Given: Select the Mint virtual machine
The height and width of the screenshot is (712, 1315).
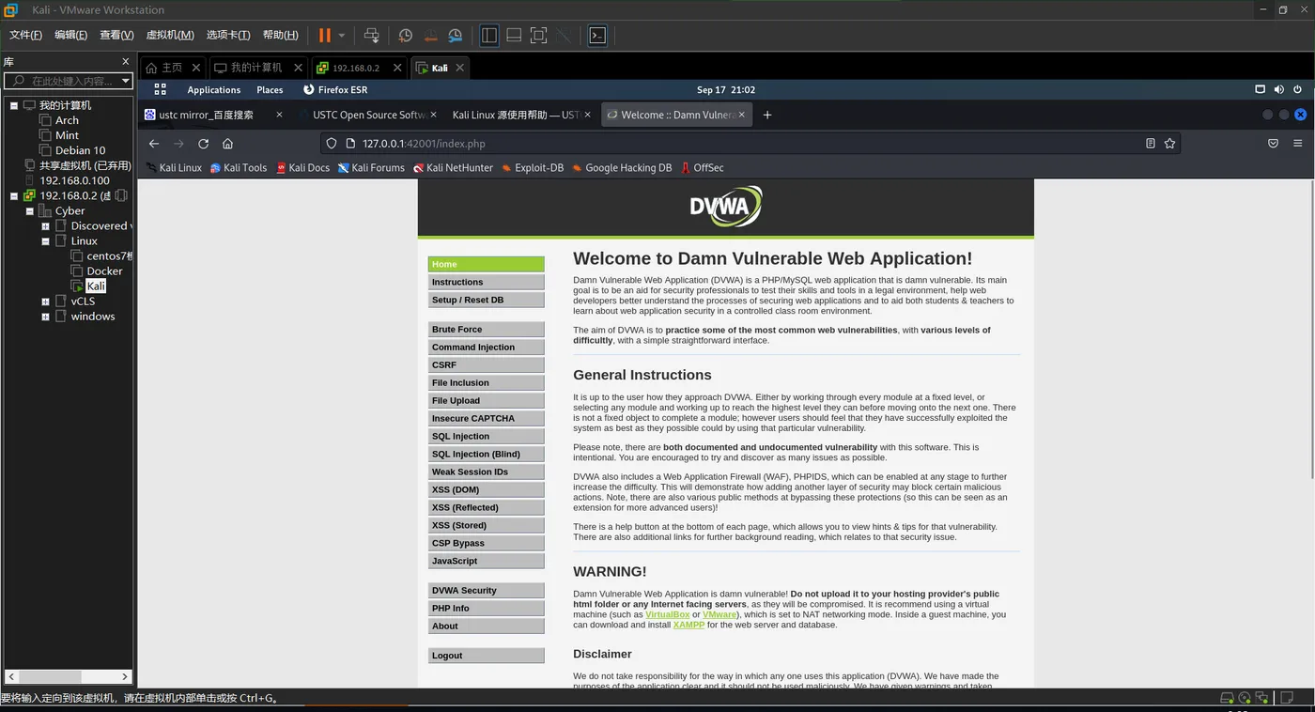Looking at the screenshot, I should point(67,135).
